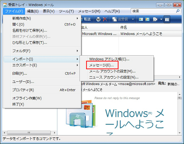Image resolution: width=184 pixels, height=144 pixels.
Task: Choose 終了(X) to exit
Action: [42, 104]
